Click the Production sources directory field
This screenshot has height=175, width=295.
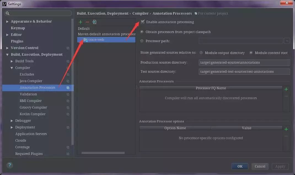coord(244,63)
